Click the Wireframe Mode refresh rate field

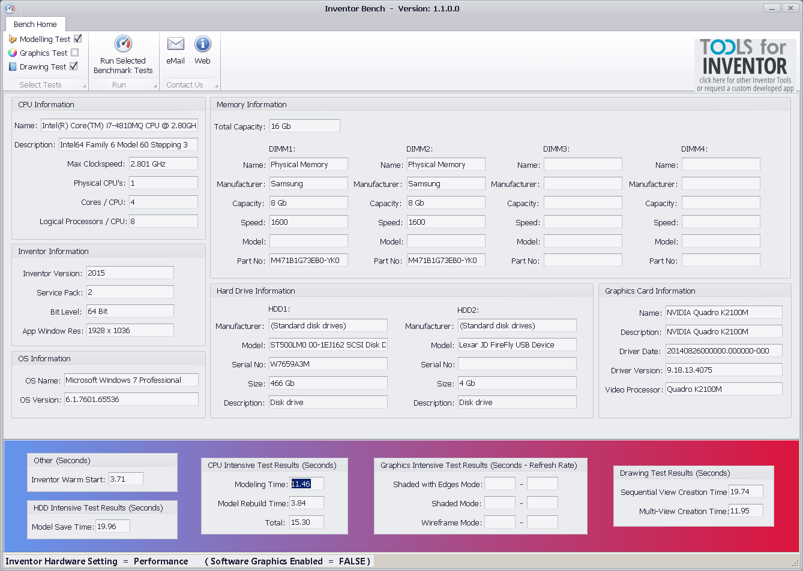click(543, 522)
